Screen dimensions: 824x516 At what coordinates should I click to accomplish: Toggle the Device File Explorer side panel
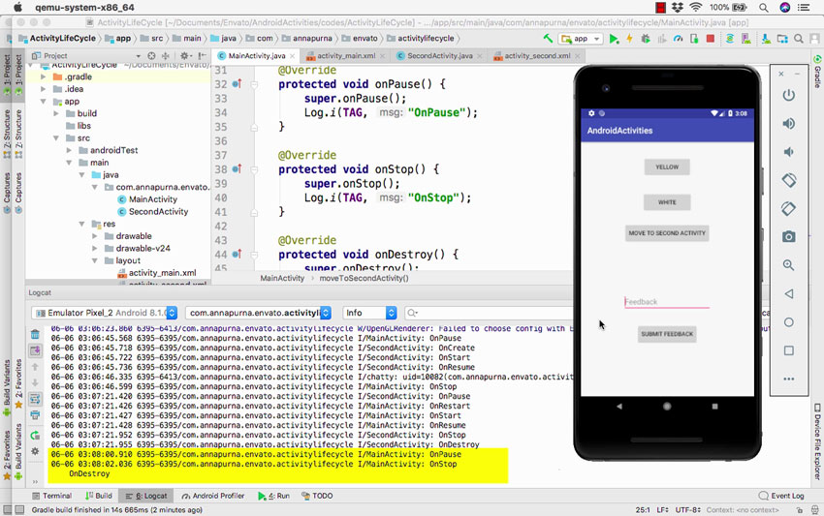pyautogui.click(x=817, y=441)
